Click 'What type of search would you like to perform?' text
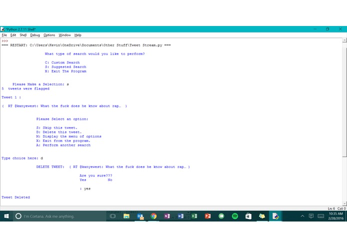Screen dimensions: 347x247 95,54
